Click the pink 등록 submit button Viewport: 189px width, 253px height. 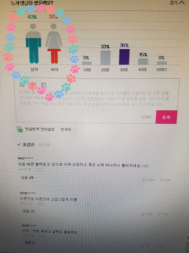point(166,117)
